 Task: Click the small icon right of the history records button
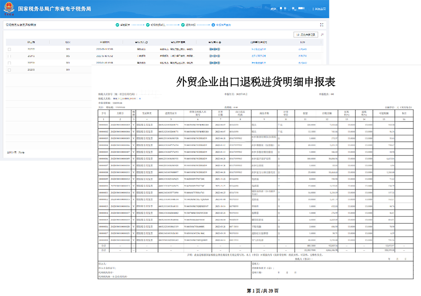click(322, 35)
